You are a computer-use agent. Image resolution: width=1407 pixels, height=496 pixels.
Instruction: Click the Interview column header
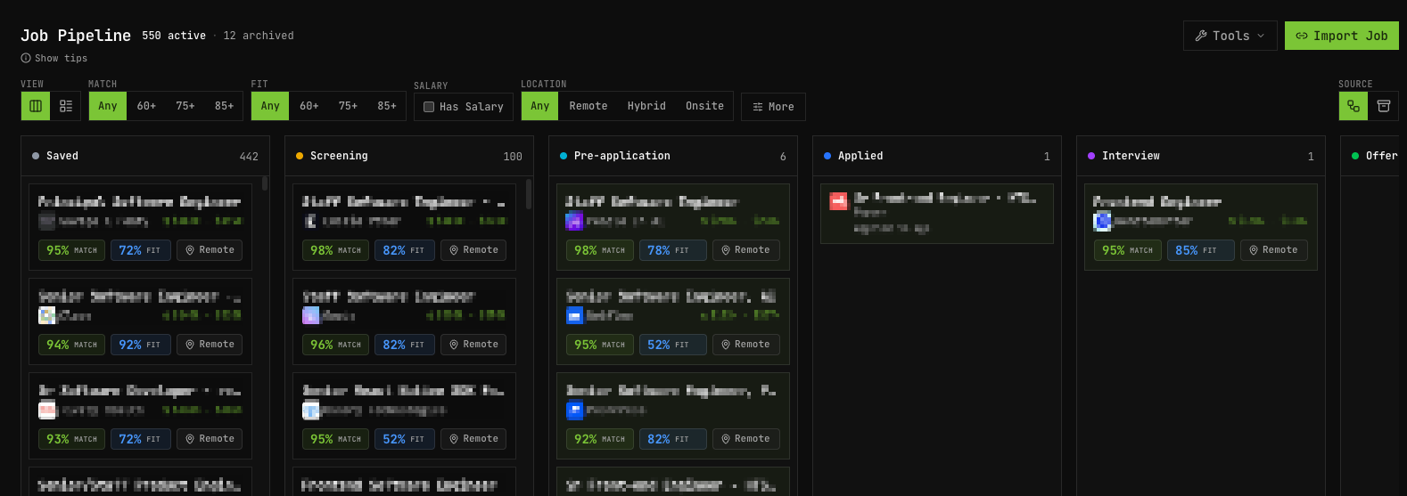[x=1201, y=156]
